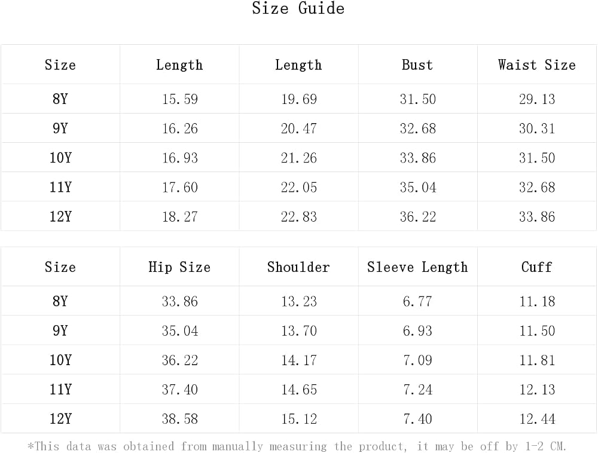Select length value 15.59
This screenshot has width=598, height=453.
click(179, 99)
